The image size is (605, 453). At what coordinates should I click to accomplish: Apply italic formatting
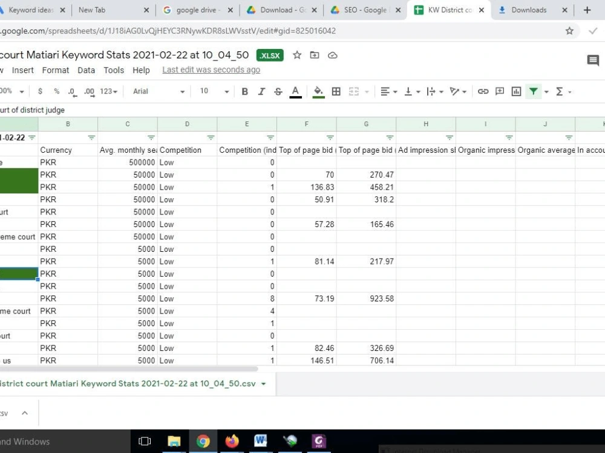[261, 91]
